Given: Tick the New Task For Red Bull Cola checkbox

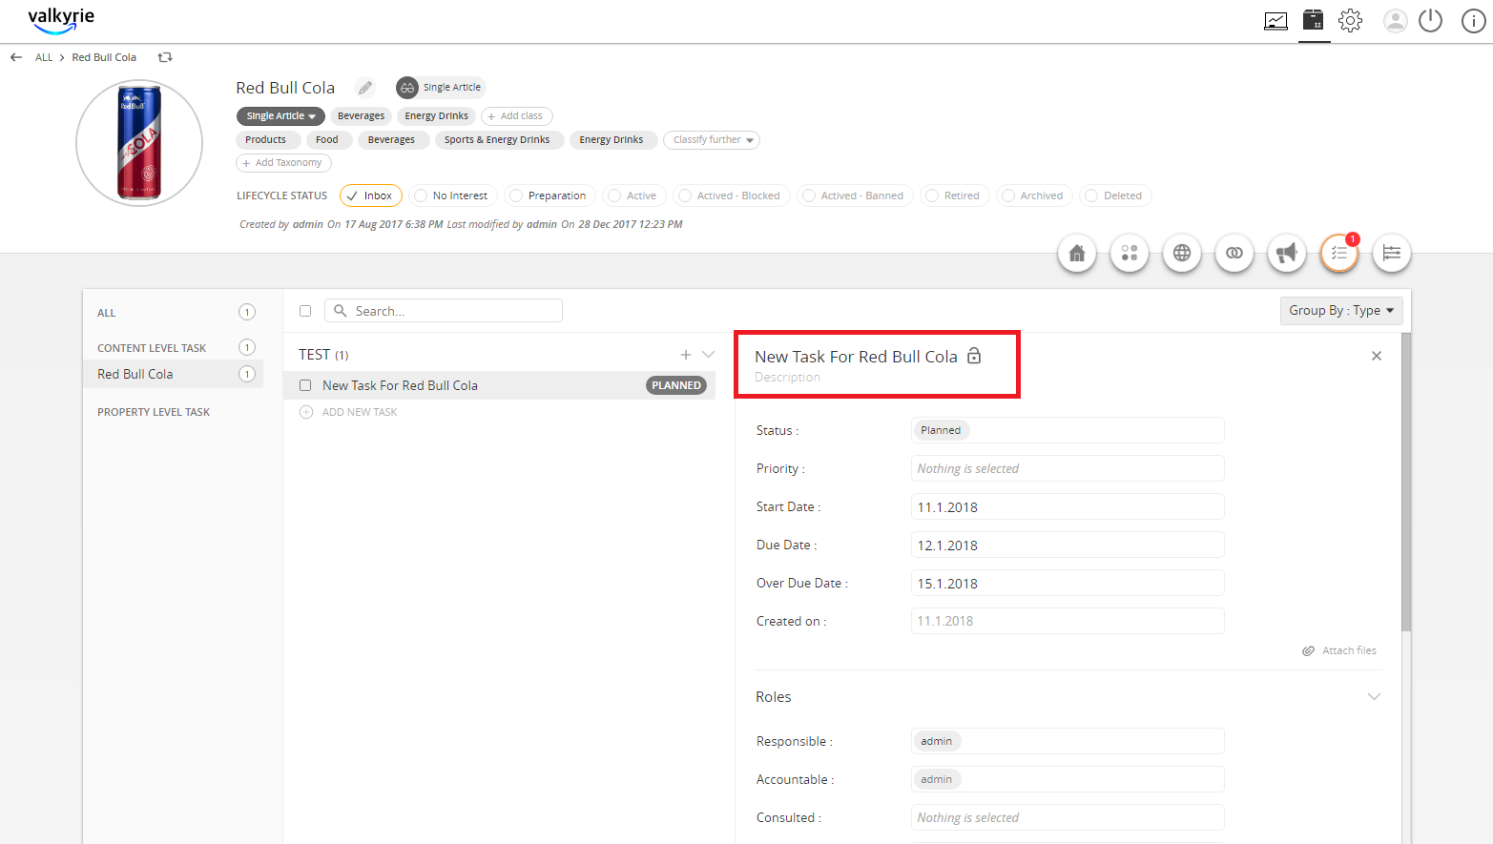Looking at the screenshot, I should (x=305, y=385).
